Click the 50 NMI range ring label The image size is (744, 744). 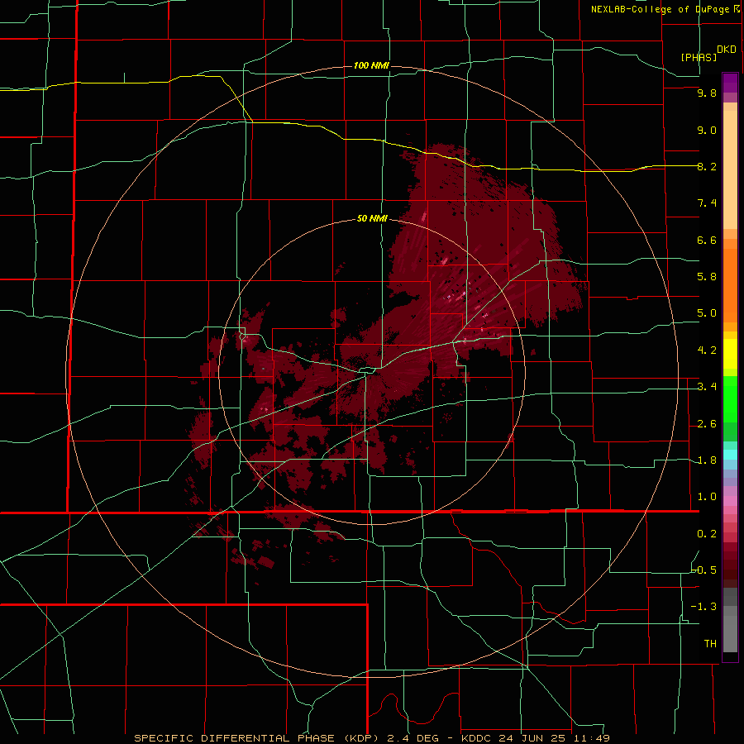[x=372, y=219]
